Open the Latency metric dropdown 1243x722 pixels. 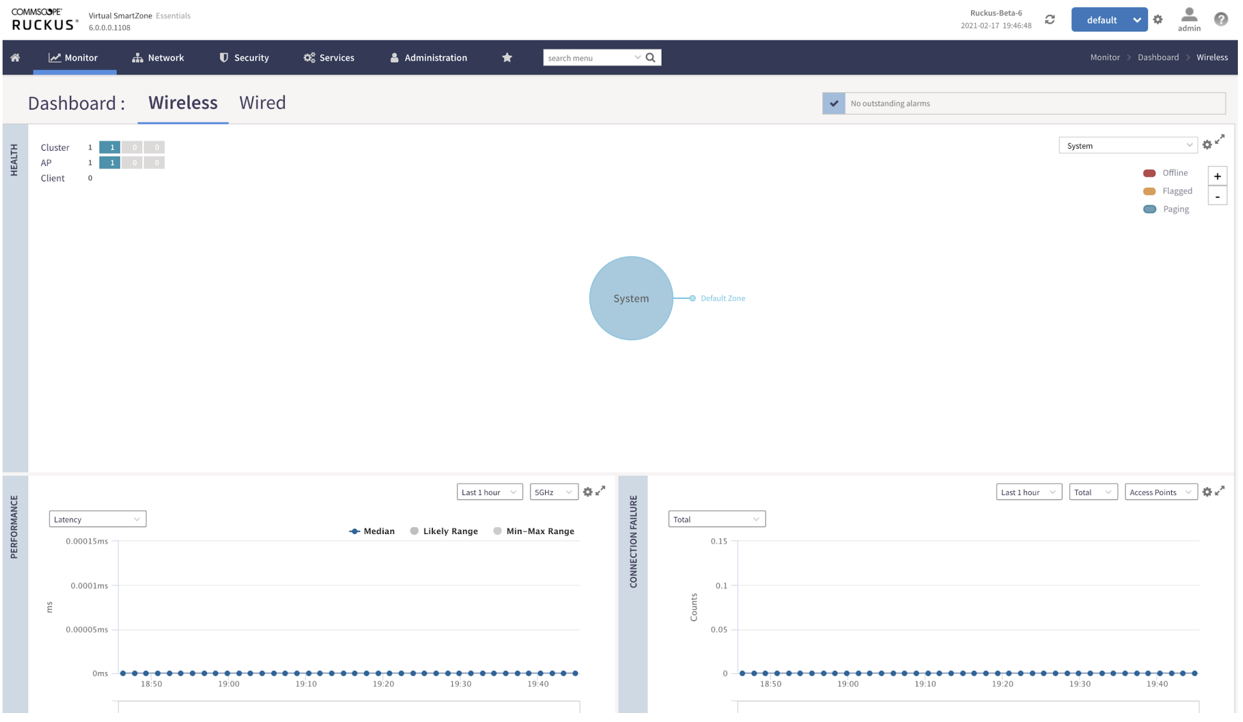pos(97,519)
